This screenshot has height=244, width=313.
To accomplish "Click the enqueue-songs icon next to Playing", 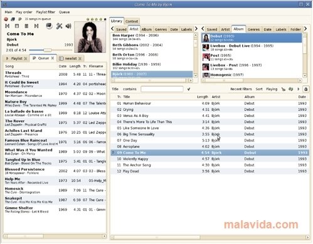I will pyautogui.click(x=284, y=89).
